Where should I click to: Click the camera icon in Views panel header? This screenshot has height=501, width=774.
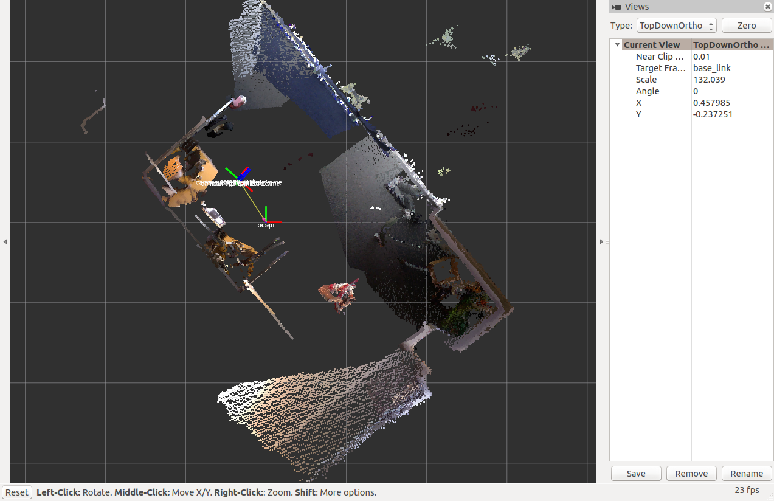coord(617,7)
